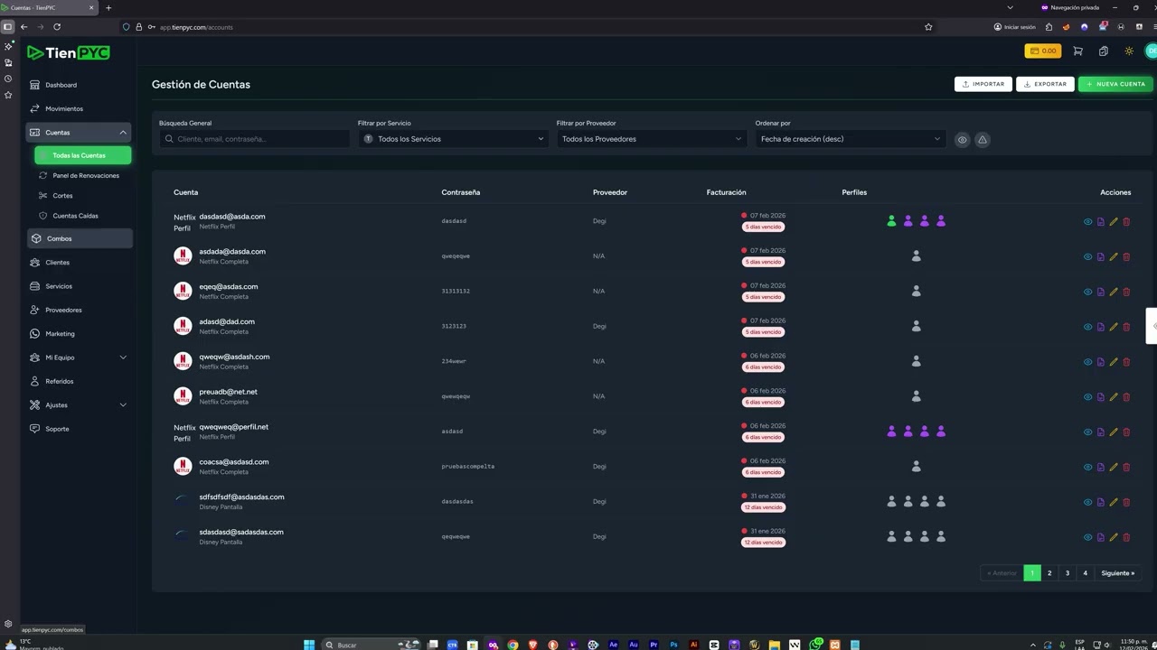This screenshot has height=650, width=1157.
Task: Toggle the light/dark theme sun icon
Action: (x=1129, y=51)
